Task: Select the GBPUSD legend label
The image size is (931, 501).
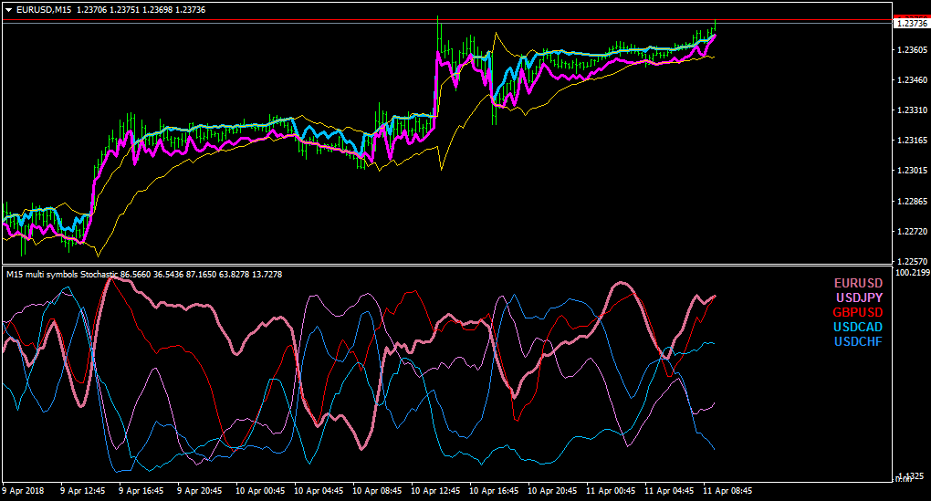Action: point(857,312)
